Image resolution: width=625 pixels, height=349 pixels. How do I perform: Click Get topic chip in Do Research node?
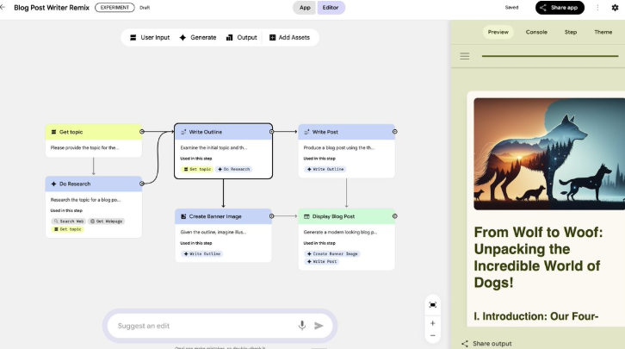click(x=67, y=229)
